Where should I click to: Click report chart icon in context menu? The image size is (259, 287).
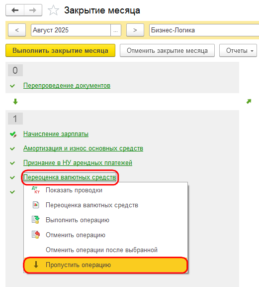click(x=36, y=205)
